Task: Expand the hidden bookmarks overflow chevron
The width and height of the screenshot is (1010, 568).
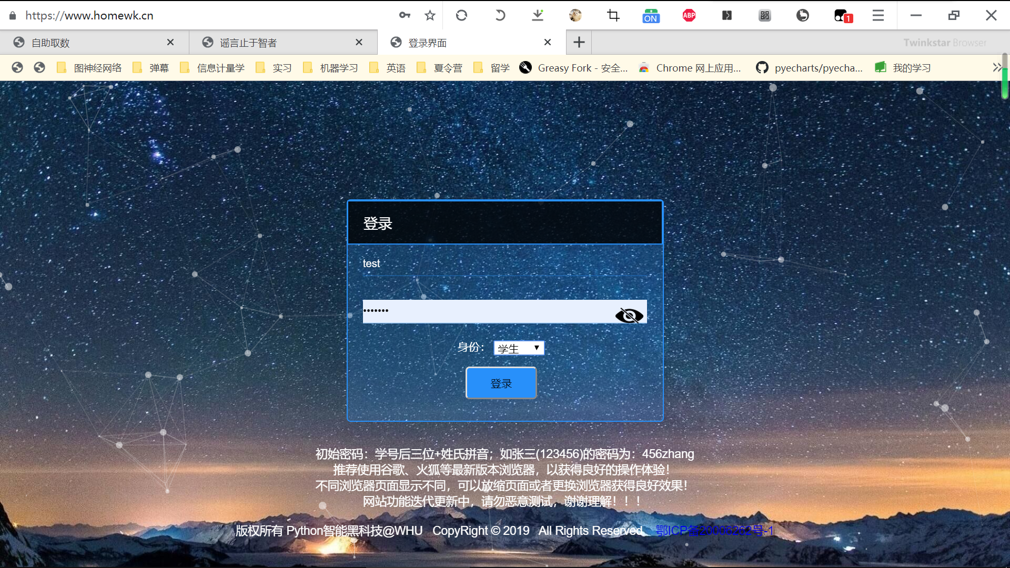Action: pos(996,67)
